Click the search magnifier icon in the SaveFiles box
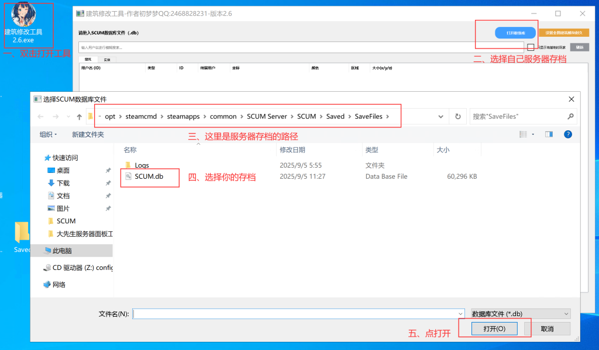Image resolution: width=599 pixels, height=350 pixels. (x=570, y=117)
